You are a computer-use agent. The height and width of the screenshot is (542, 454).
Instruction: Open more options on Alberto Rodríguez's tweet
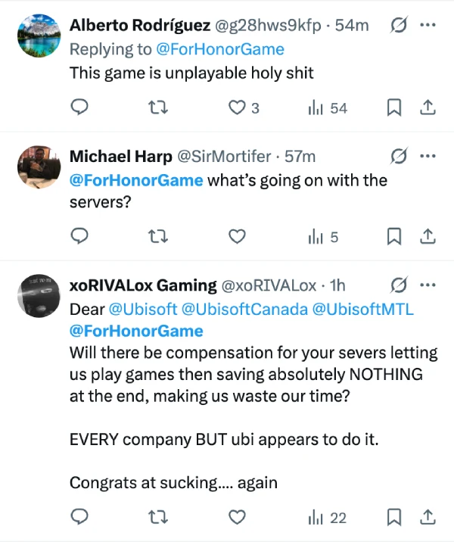click(428, 26)
